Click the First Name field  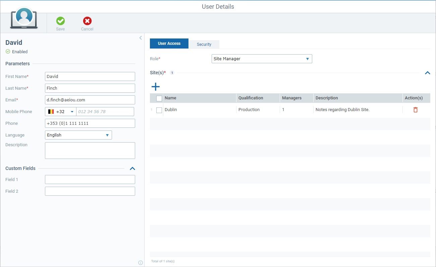(90, 76)
